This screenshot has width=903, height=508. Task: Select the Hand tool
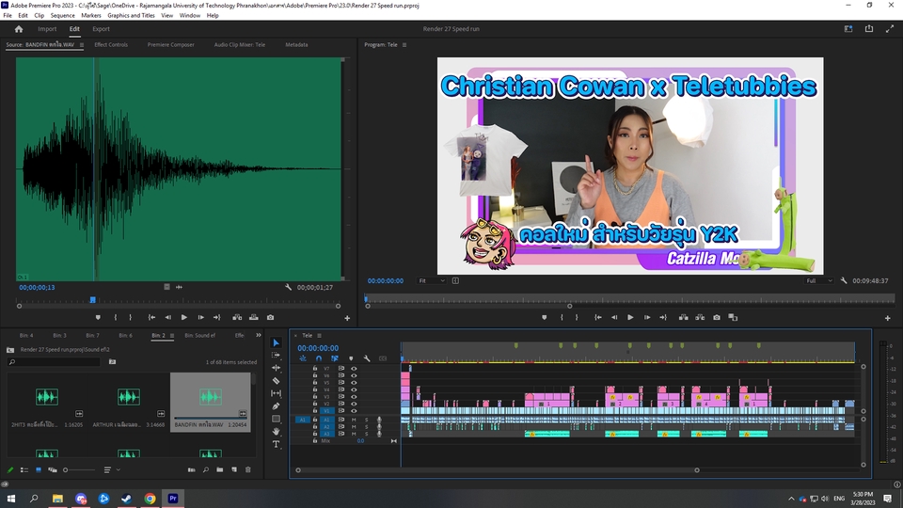pos(276,432)
